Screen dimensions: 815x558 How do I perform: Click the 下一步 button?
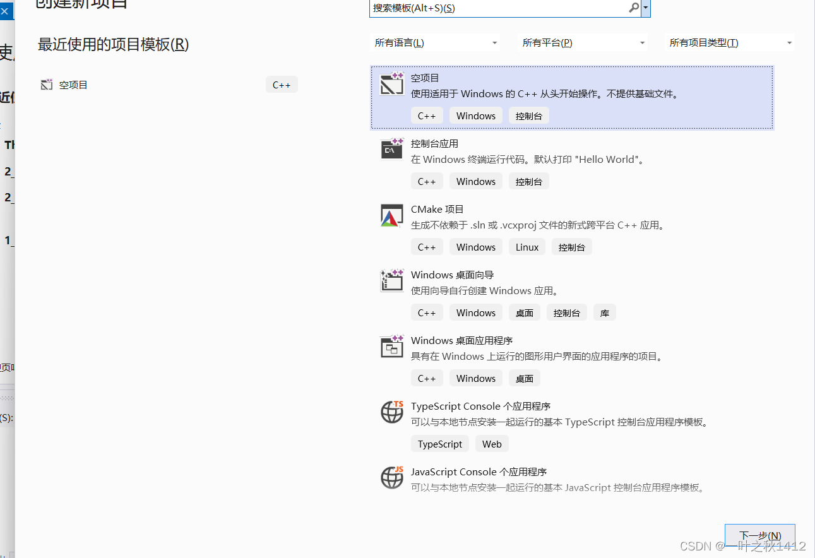click(x=759, y=536)
